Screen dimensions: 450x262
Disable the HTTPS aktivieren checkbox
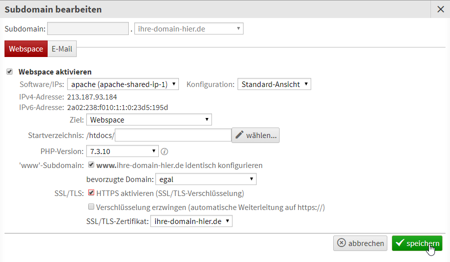click(91, 192)
